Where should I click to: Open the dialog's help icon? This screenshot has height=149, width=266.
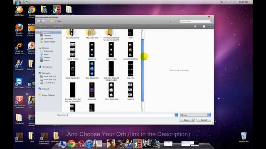[210, 26]
